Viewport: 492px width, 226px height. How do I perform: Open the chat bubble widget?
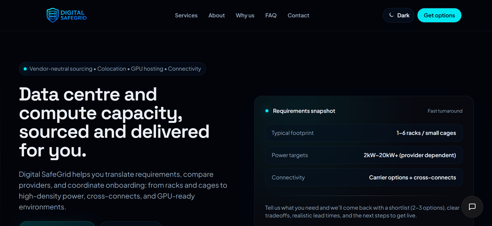click(472, 207)
